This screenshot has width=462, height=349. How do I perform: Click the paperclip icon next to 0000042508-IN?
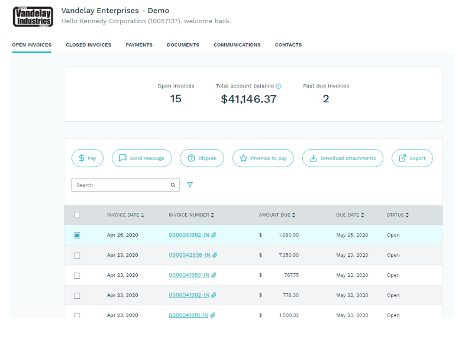click(x=215, y=255)
